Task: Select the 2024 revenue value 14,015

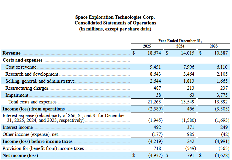Action: click(187, 53)
